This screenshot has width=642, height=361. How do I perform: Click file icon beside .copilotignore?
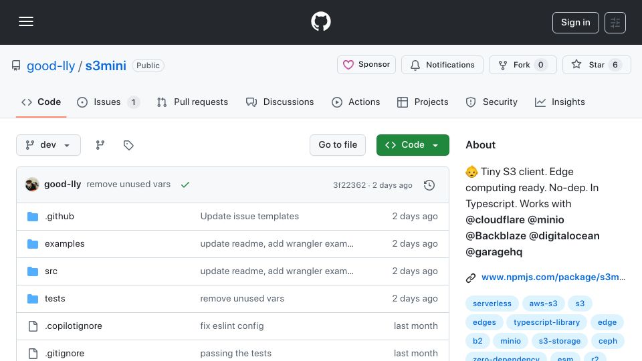point(33,326)
